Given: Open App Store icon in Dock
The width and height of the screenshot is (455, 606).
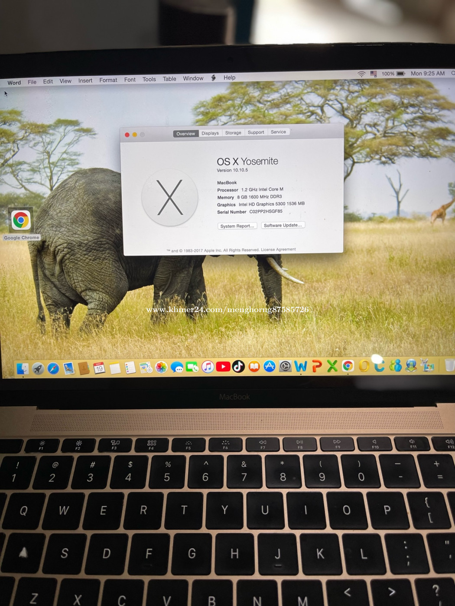Looking at the screenshot, I should (x=270, y=366).
